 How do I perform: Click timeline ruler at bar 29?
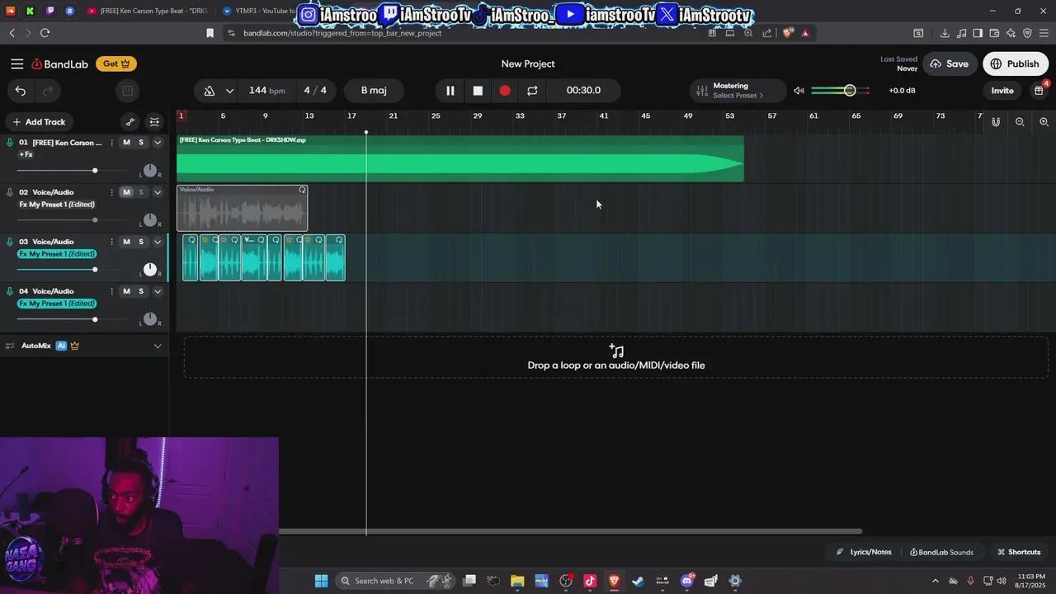[x=478, y=115]
